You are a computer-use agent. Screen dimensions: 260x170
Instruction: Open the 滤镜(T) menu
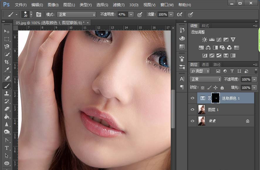coord(119,5)
